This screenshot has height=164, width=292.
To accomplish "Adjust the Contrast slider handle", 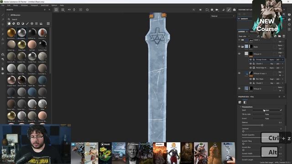I will (x=243, y=131).
